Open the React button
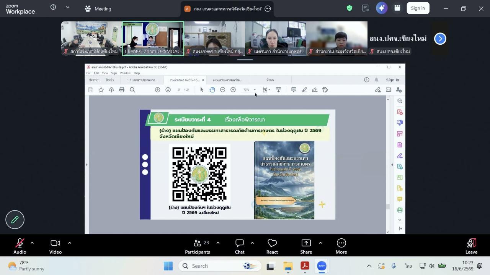Image resolution: width=490 pixels, height=275 pixels. coord(272,246)
